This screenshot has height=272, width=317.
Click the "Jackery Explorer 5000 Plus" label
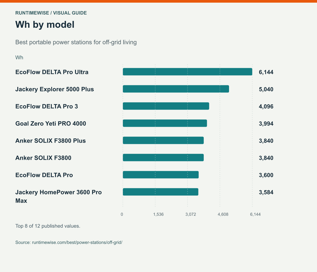click(55, 89)
